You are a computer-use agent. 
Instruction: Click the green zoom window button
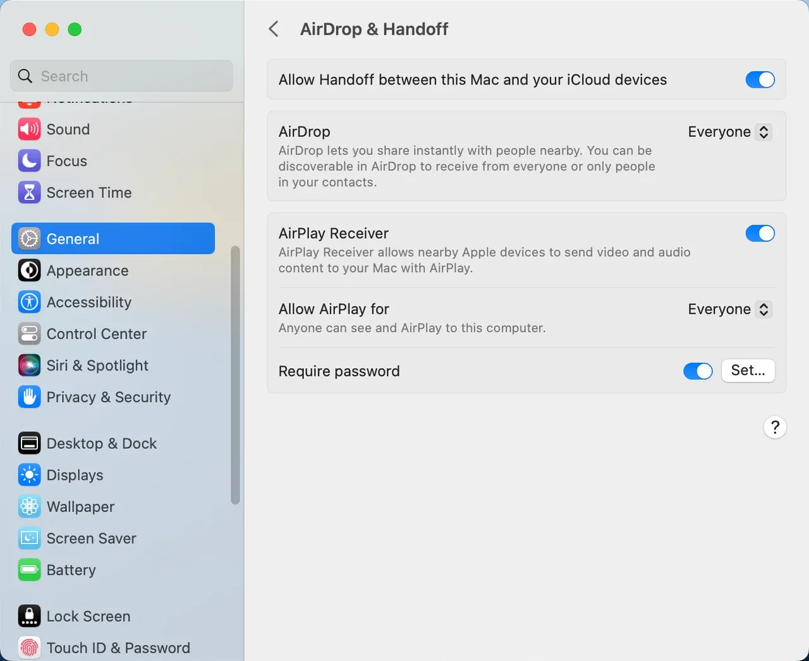point(75,30)
